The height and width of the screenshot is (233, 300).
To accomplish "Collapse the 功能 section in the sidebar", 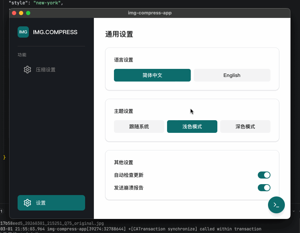I will (22, 55).
